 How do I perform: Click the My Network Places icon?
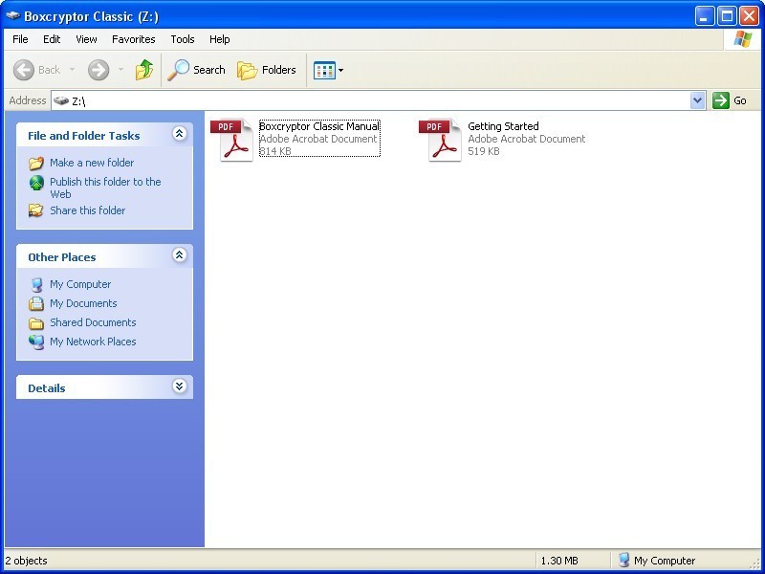click(36, 342)
